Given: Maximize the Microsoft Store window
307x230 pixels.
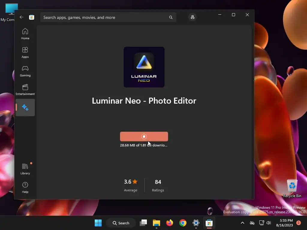Looking at the screenshot, I should pyautogui.click(x=233, y=15).
